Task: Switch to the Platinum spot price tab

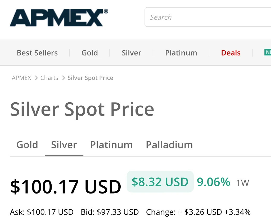Action: (111, 145)
